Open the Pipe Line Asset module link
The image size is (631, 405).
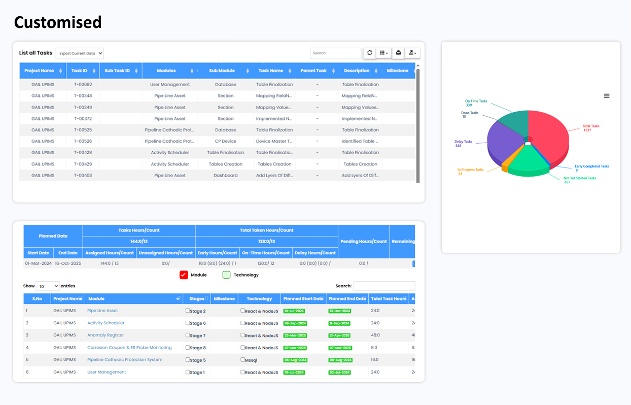pos(102,311)
